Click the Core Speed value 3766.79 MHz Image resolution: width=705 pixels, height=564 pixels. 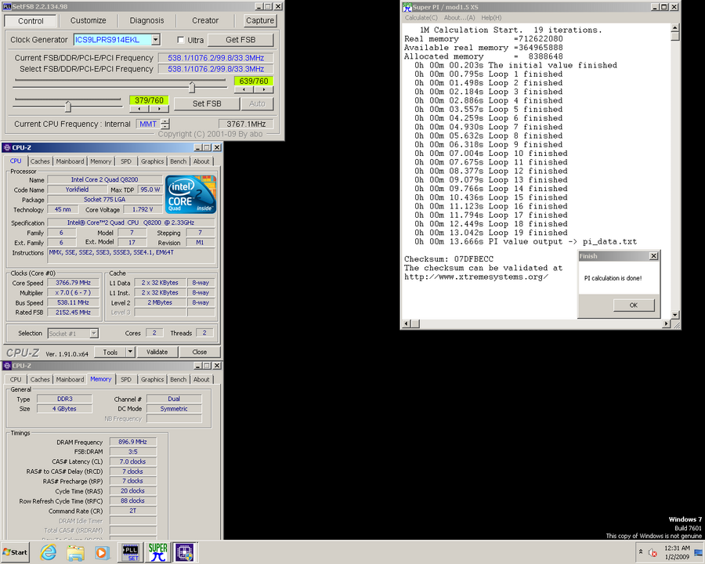click(x=74, y=283)
